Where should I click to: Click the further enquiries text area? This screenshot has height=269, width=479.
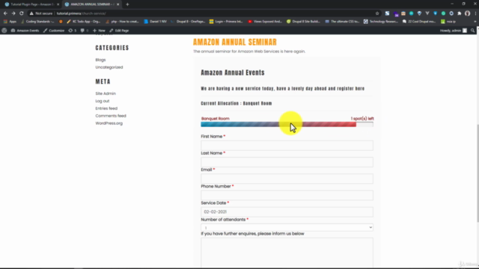click(x=287, y=253)
